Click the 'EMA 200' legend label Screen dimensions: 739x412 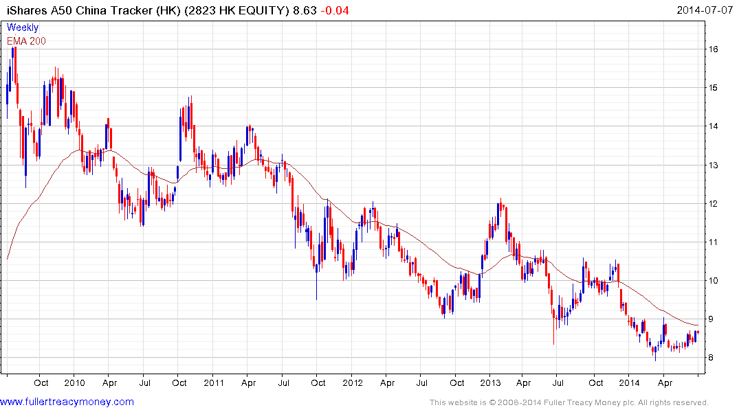(x=26, y=41)
